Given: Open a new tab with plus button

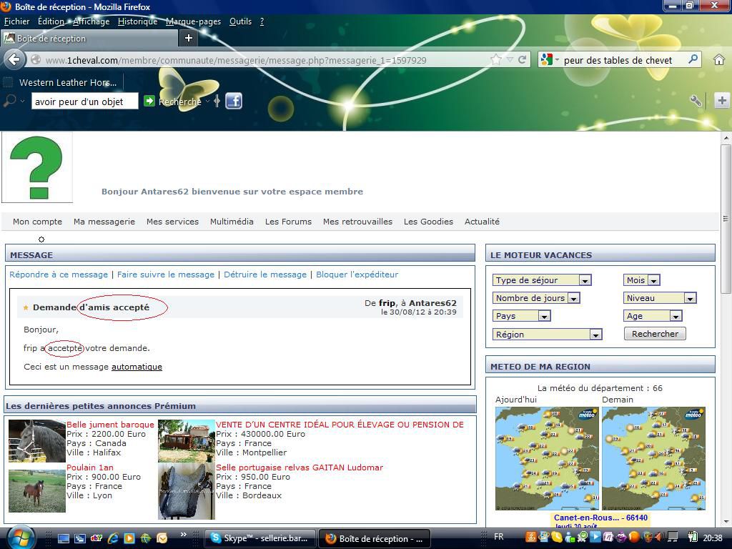Looking at the screenshot, I should tap(189, 38).
